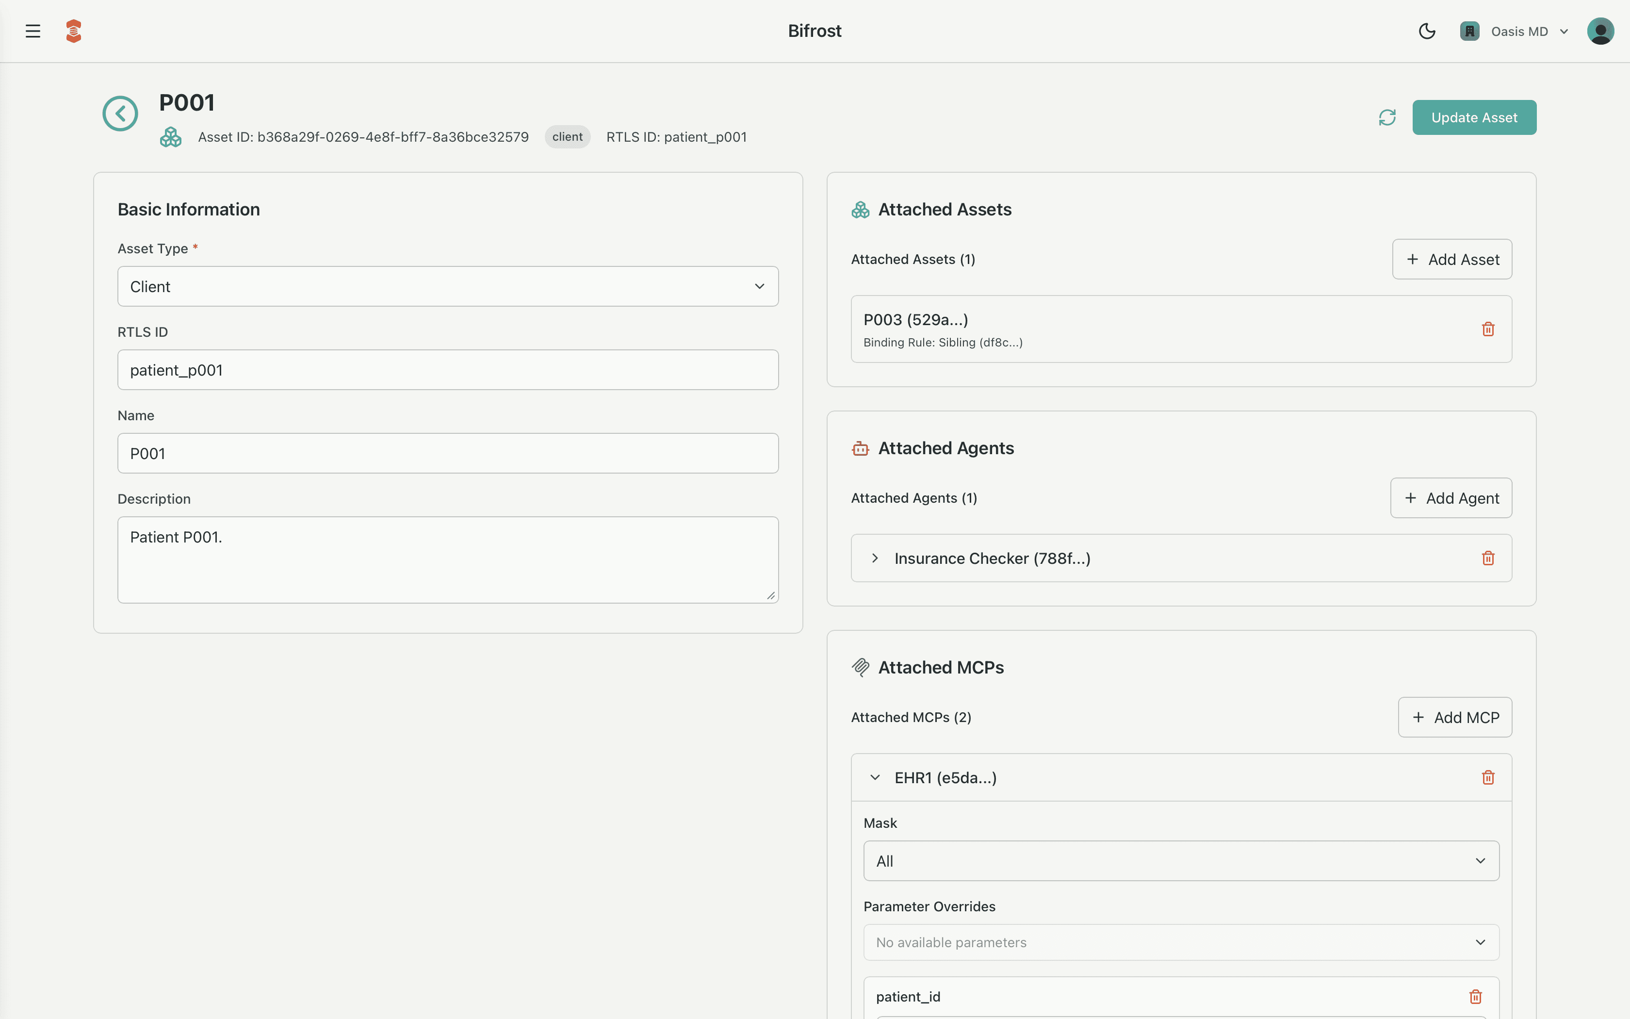1630x1019 pixels.
Task: Collapse the EHR1 MCP section
Action: (x=876, y=777)
